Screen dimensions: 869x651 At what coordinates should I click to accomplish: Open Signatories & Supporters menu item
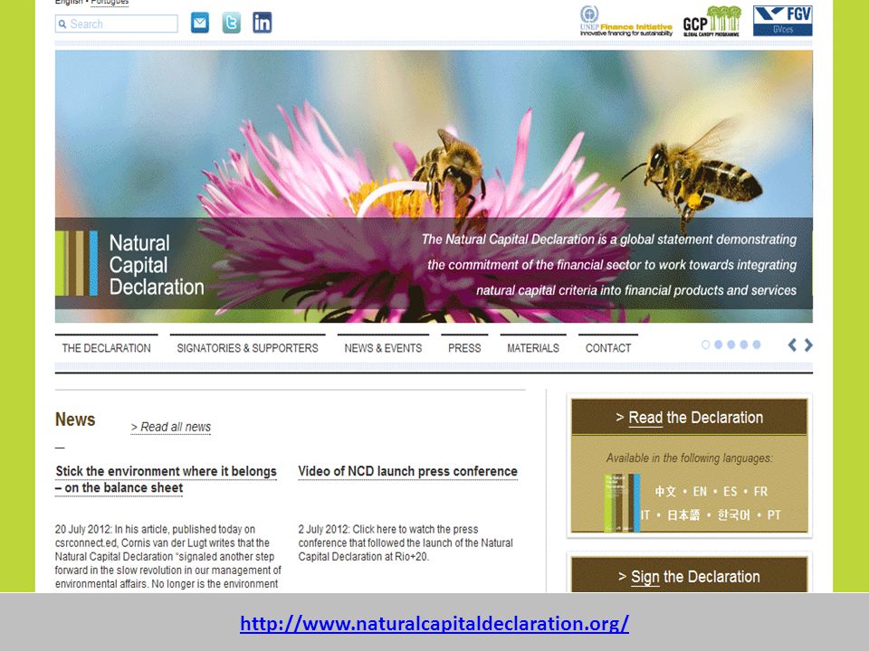pos(247,347)
